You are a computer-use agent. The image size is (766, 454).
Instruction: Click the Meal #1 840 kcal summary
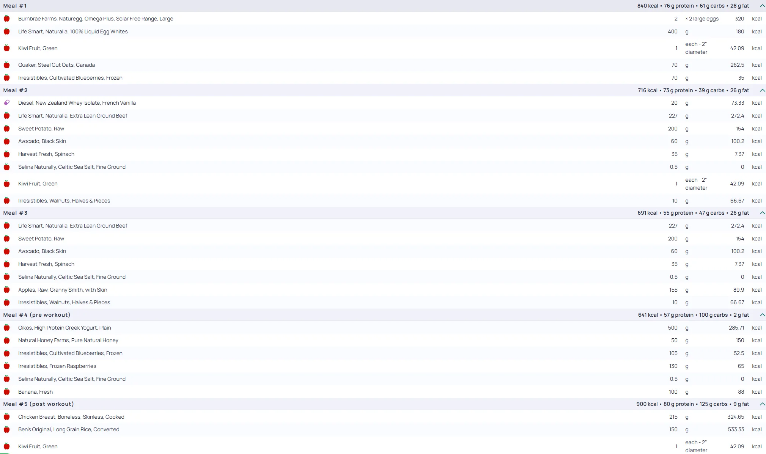pos(693,6)
